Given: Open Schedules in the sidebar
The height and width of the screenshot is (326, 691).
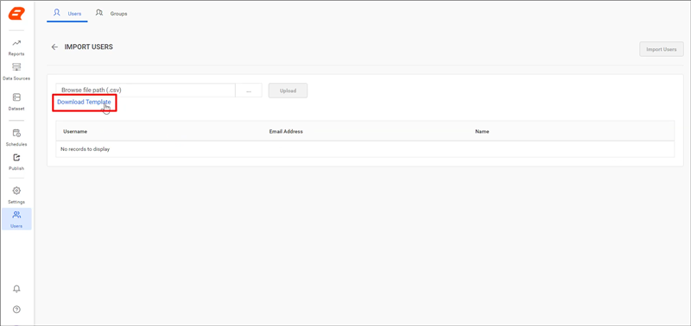Looking at the screenshot, I should [x=16, y=138].
